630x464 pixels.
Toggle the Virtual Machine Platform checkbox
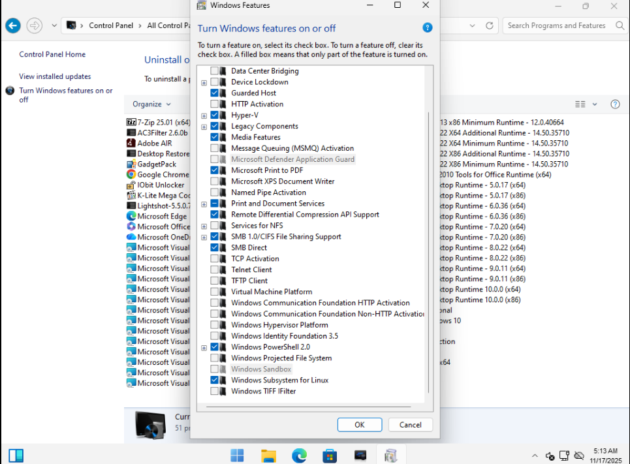[x=215, y=292]
